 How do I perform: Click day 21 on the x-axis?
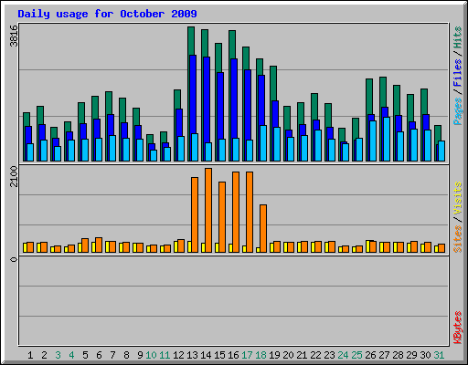click(302, 355)
